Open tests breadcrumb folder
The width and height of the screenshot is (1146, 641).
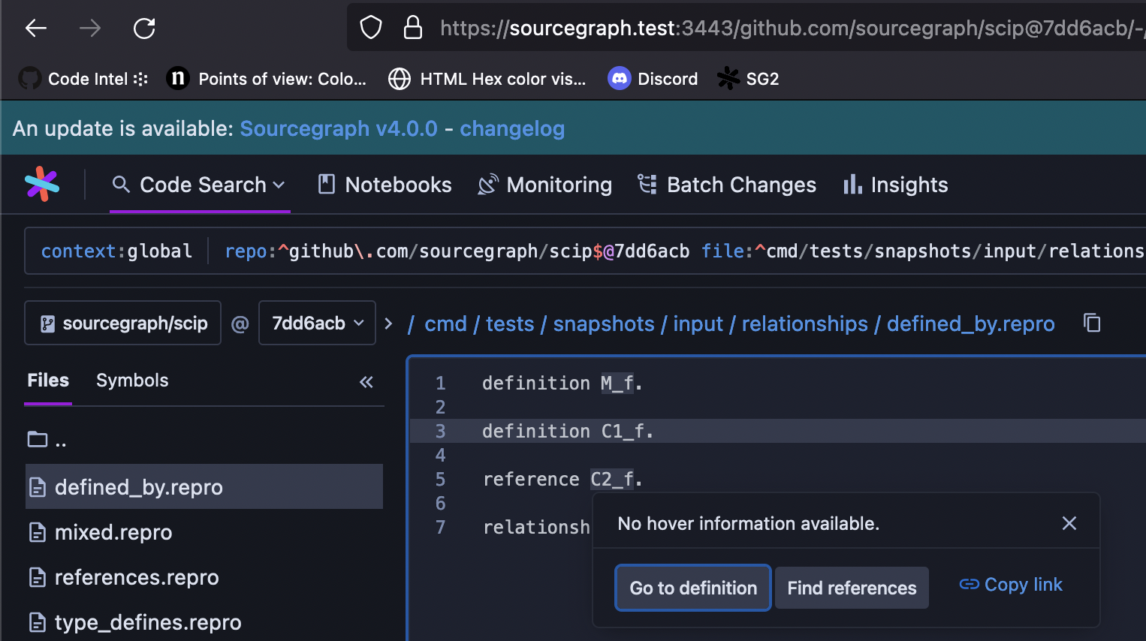coord(510,324)
